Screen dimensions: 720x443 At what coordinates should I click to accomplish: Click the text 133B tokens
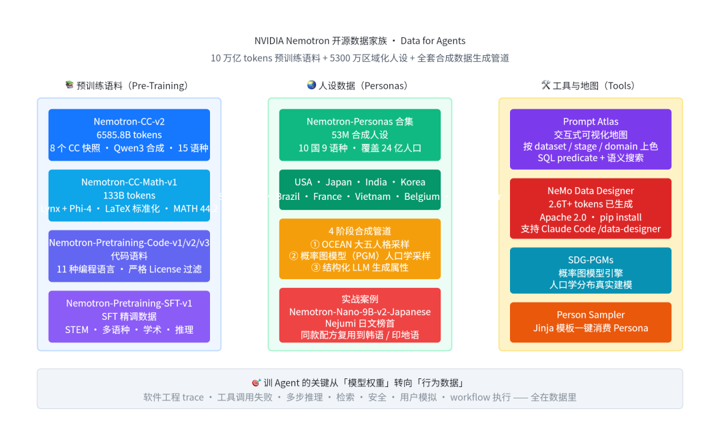click(129, 196)
